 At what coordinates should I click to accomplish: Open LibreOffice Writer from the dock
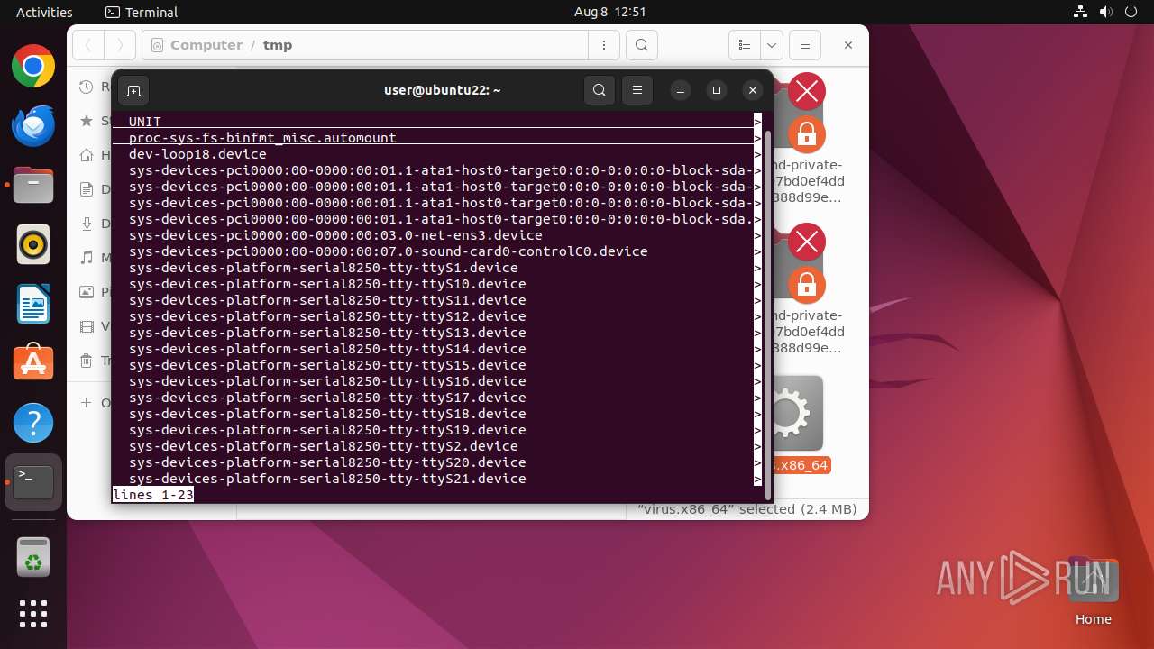click(x=33, y=304)
